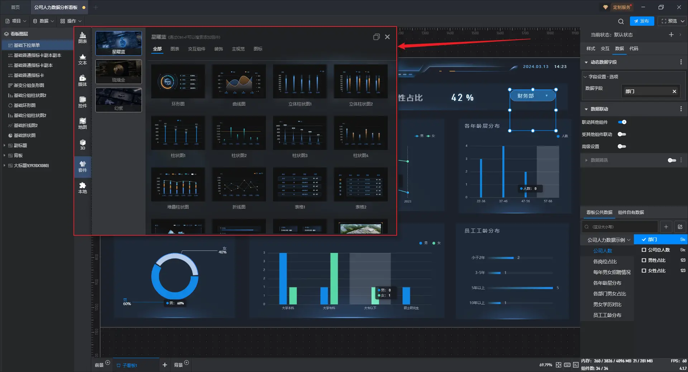Expand the 副标题 layer group
The height and width of the screenshot is (372, 688).
point(4,146)
